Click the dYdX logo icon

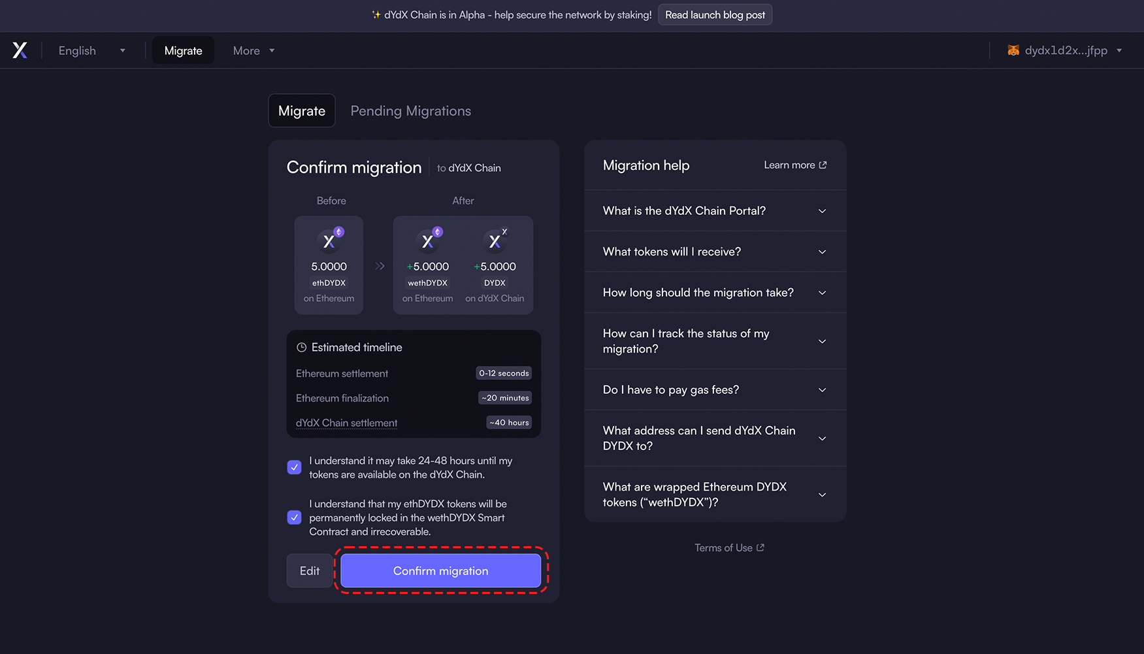[20, 50]
